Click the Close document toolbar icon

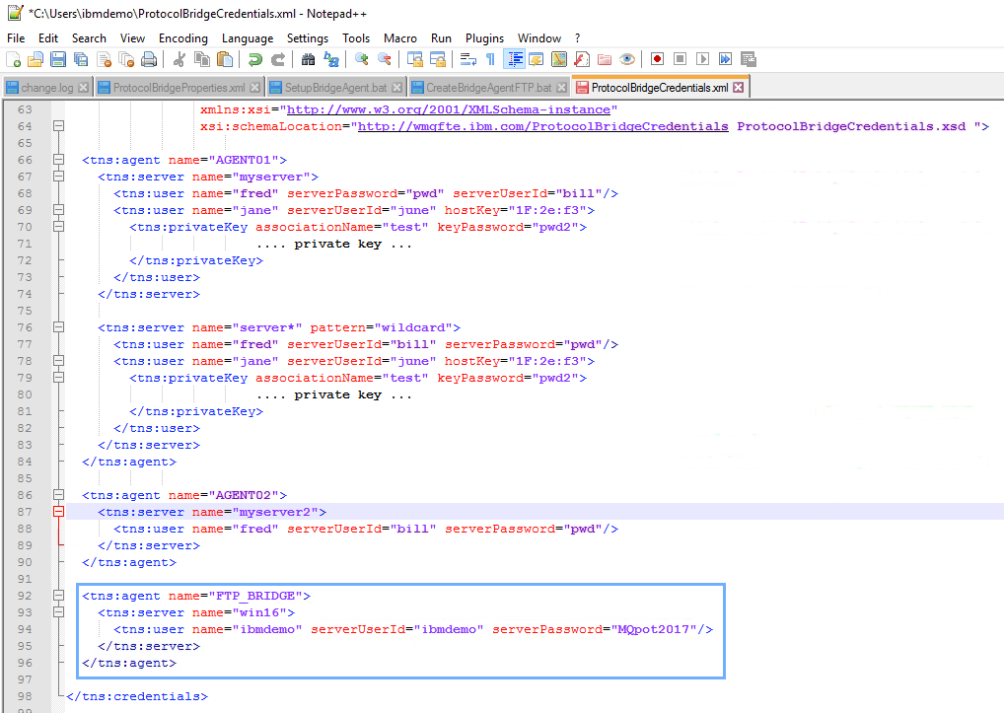(x=104, y=59)
